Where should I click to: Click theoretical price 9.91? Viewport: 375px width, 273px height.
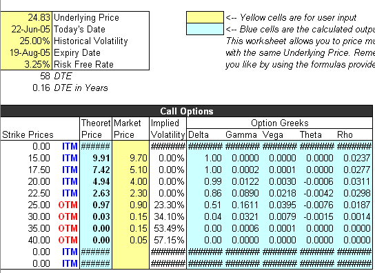tap(101, 158)
